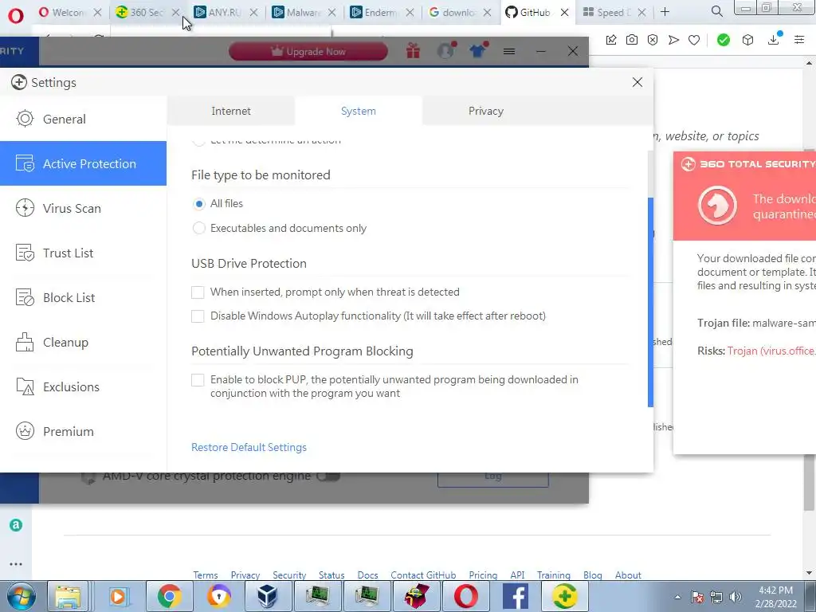This screenshot has width=816, height=612.
Task: Enable blocking of potentially unwanted programs
Action: 198,380
